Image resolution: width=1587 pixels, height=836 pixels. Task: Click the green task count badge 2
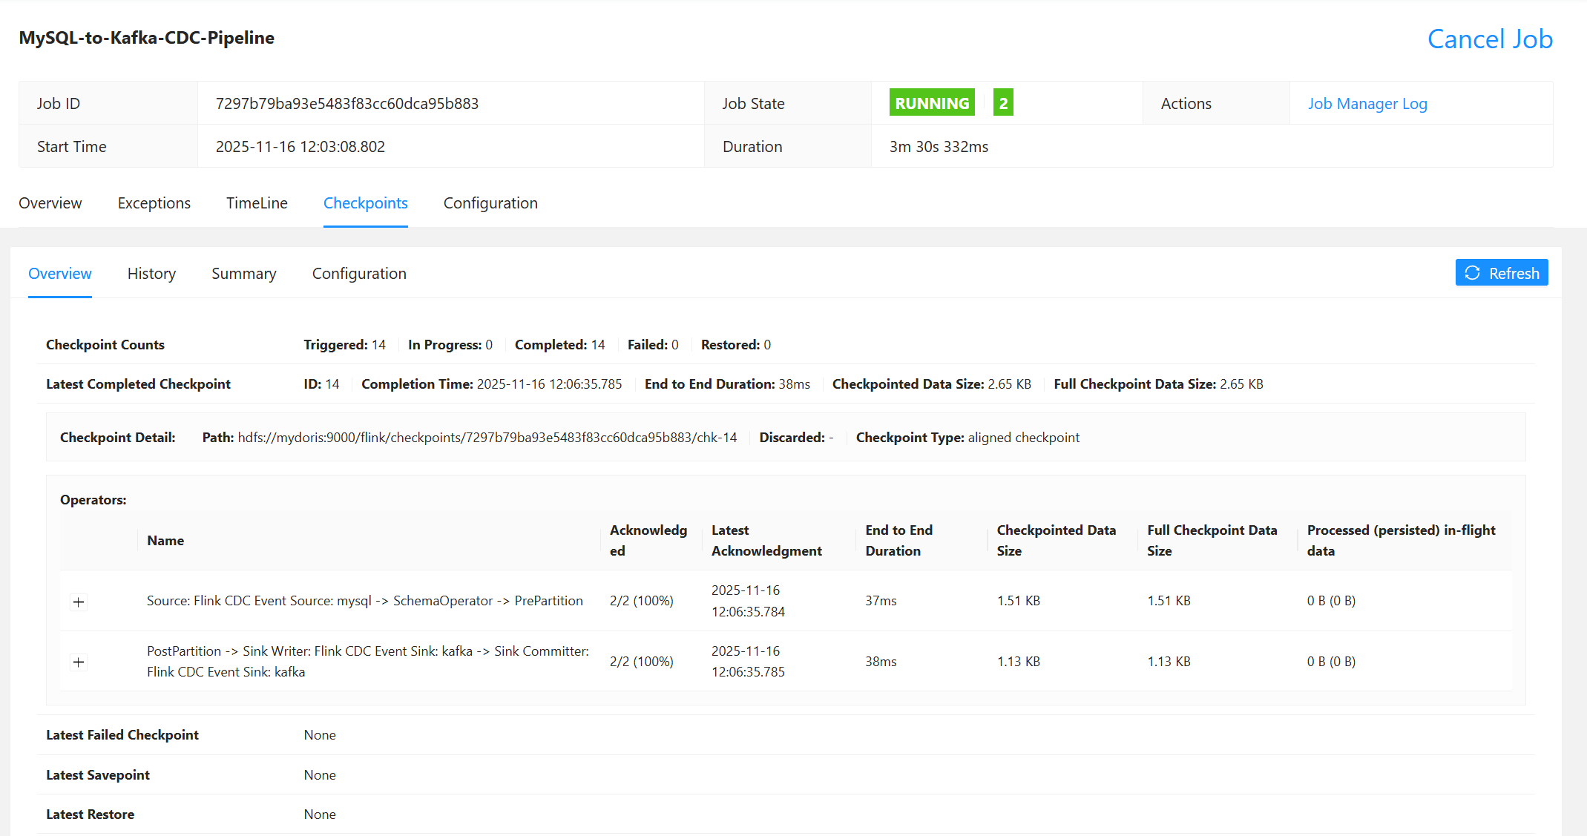tap(1003, 103)
